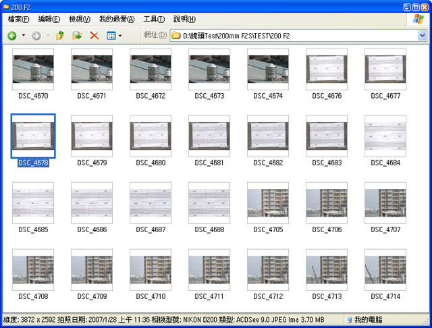Viewport: 432px width, 328px height.
Task: Select building photo DSC_4712
Action: tap(268, 270)
